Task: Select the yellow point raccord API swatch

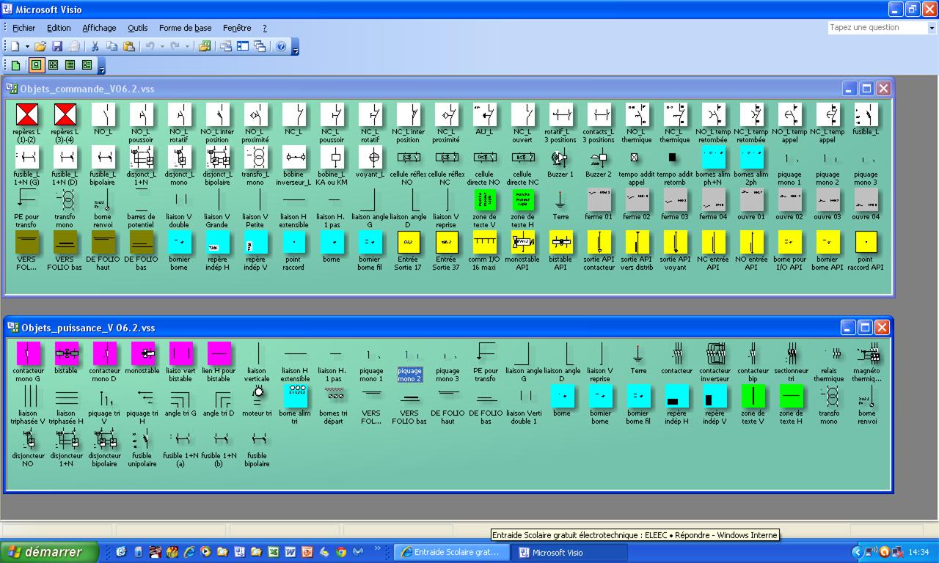Action: point(866,250)
